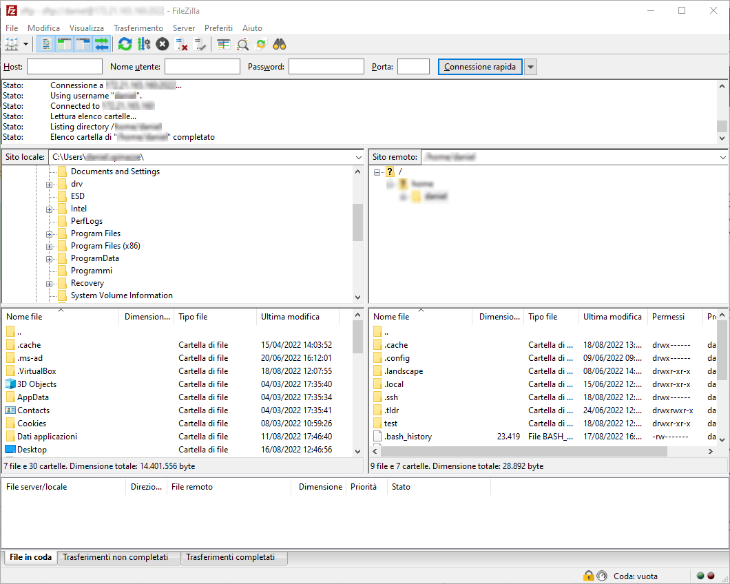Open the Modifica menu
730x584 pixels.
click(x=43, y=28)
